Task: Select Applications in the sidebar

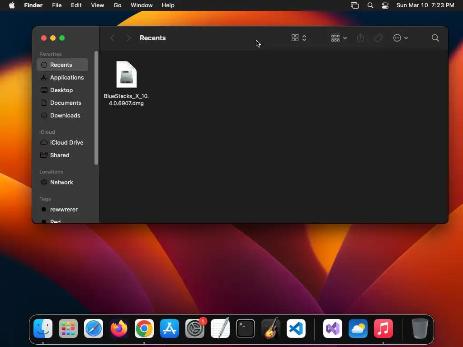Action: click(x=62, y=77)
